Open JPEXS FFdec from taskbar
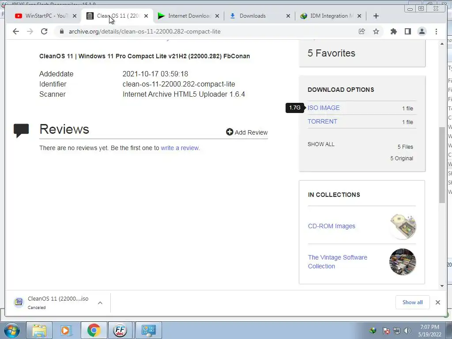This screenshot has height=339, width=452. pyautogui.click(x=120, y=330)
